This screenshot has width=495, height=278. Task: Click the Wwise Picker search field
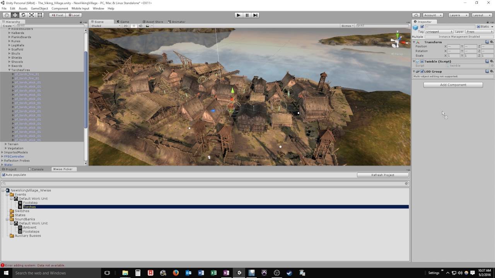coord(205,184)
